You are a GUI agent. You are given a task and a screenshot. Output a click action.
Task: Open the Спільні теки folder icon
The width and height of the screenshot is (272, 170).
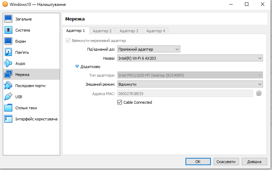pyautogui.click(x=8, y=108)
